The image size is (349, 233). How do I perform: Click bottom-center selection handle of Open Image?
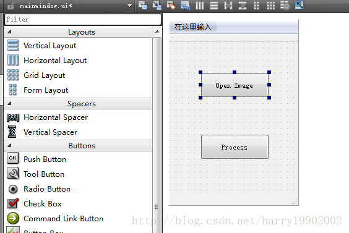[x=235, y=98]
